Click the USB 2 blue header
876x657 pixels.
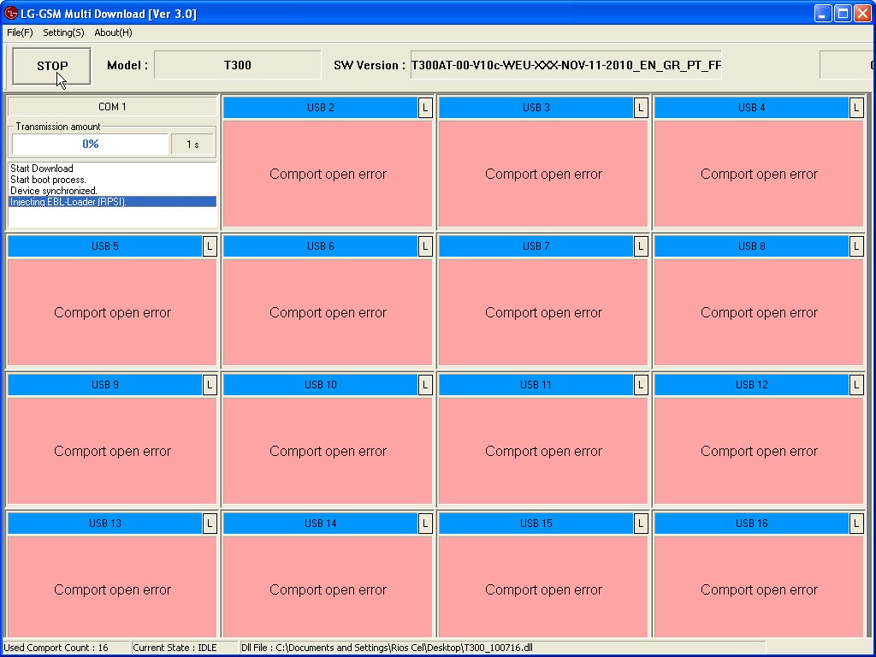point(320,108)
